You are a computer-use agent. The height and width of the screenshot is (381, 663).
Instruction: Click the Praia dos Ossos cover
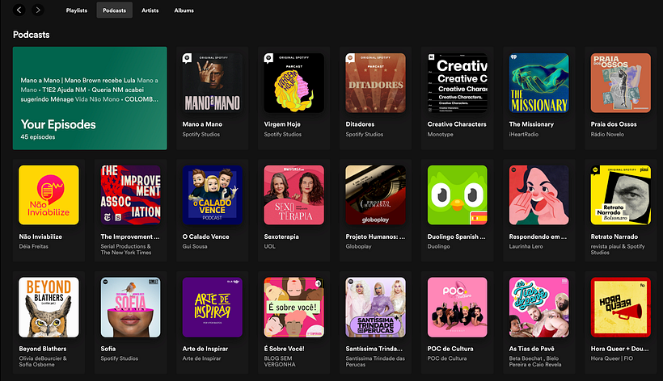pyautogui.click(x=620, y=82)
